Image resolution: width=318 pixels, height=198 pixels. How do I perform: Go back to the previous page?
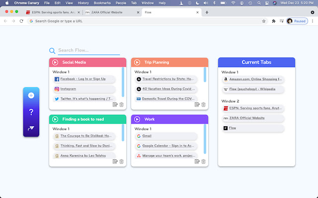[5, 21]
